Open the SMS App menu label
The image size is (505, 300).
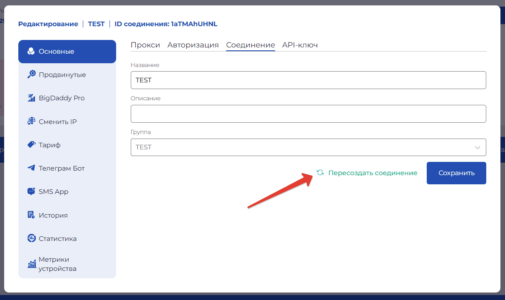[54, 192]
